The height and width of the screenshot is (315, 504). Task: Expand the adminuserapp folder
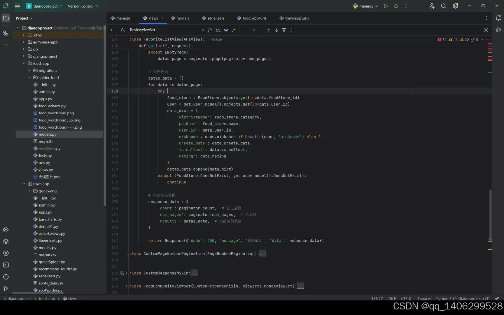click(x=24, y=42)
